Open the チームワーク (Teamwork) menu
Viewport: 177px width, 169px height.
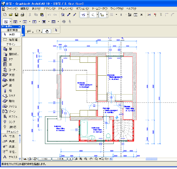tap(100, 8)
